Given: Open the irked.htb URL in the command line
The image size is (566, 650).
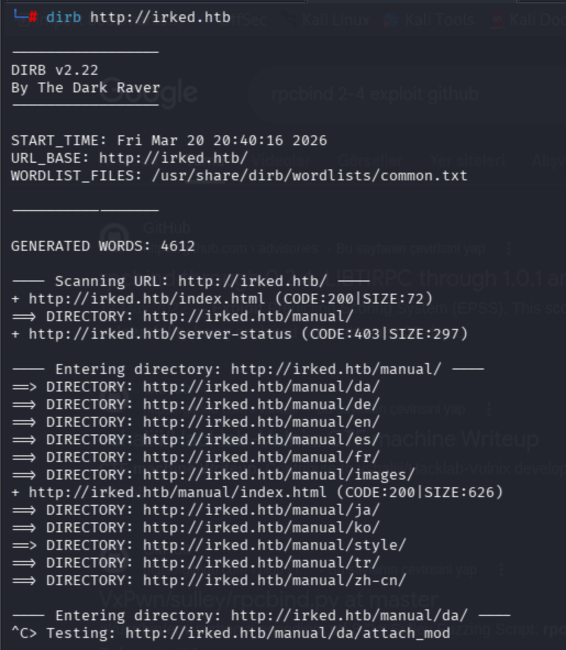Looking at the screenshot, I should click(x=160, y=17).
